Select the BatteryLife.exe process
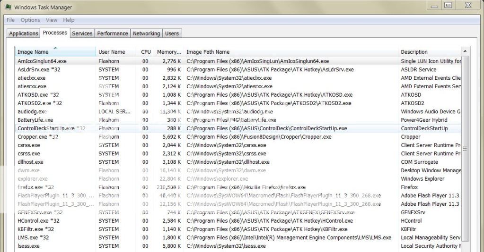 coord(238,120)
